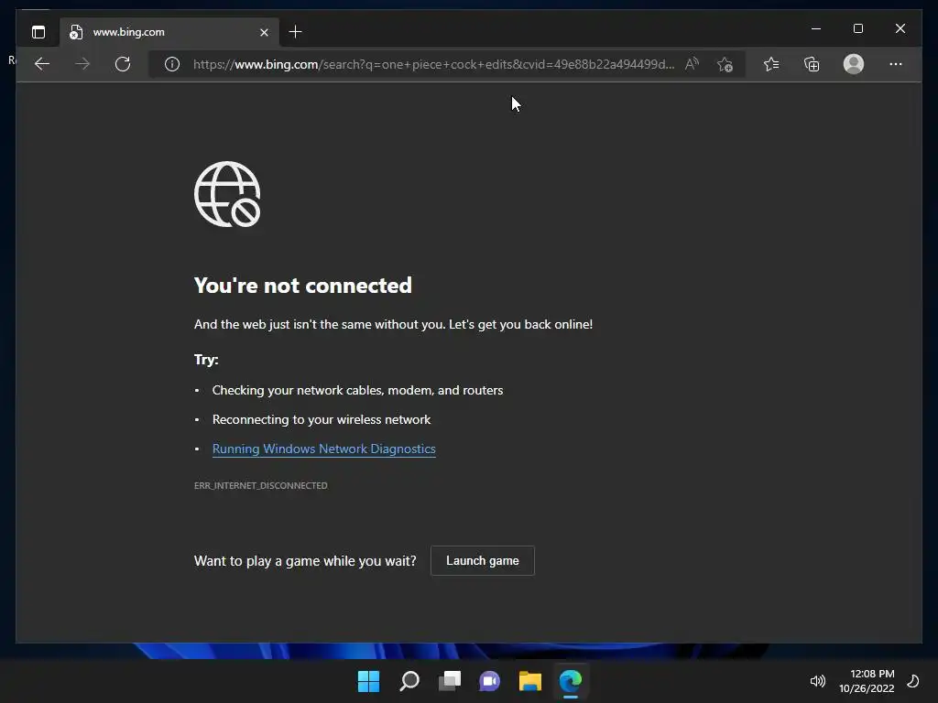Activate Read aloud icon in address bar
938x703 pixels.
click(x=692, y=64)
